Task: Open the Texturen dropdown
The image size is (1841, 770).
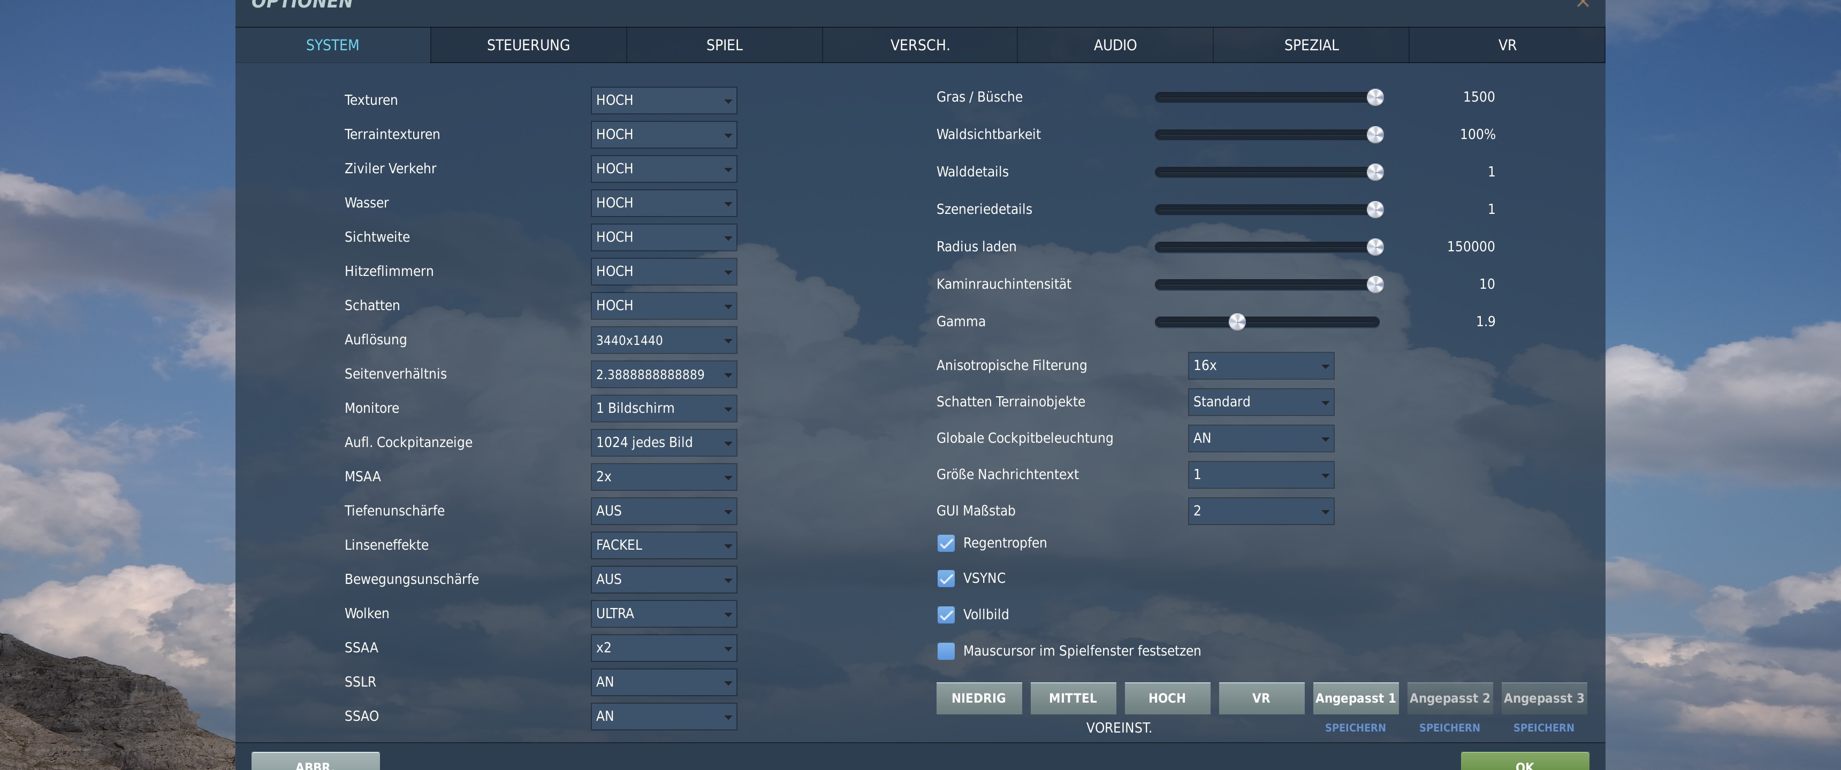Action: pos(663,100)
